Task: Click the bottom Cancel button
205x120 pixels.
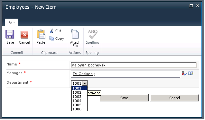Action: (174, 98)
